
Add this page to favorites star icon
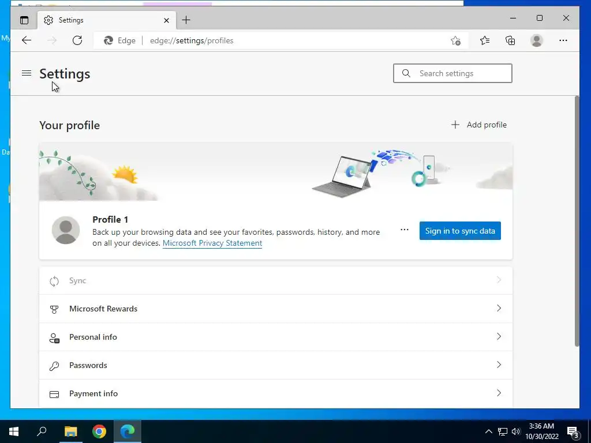click(x=455, y=40)
